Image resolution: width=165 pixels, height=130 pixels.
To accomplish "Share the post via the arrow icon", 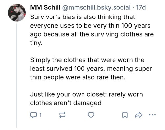I will [x=139, y=115].
